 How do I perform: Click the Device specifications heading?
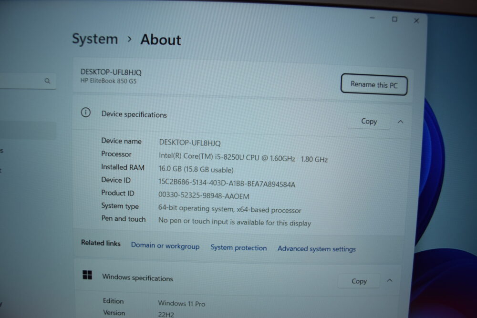[x=134, y=114]
